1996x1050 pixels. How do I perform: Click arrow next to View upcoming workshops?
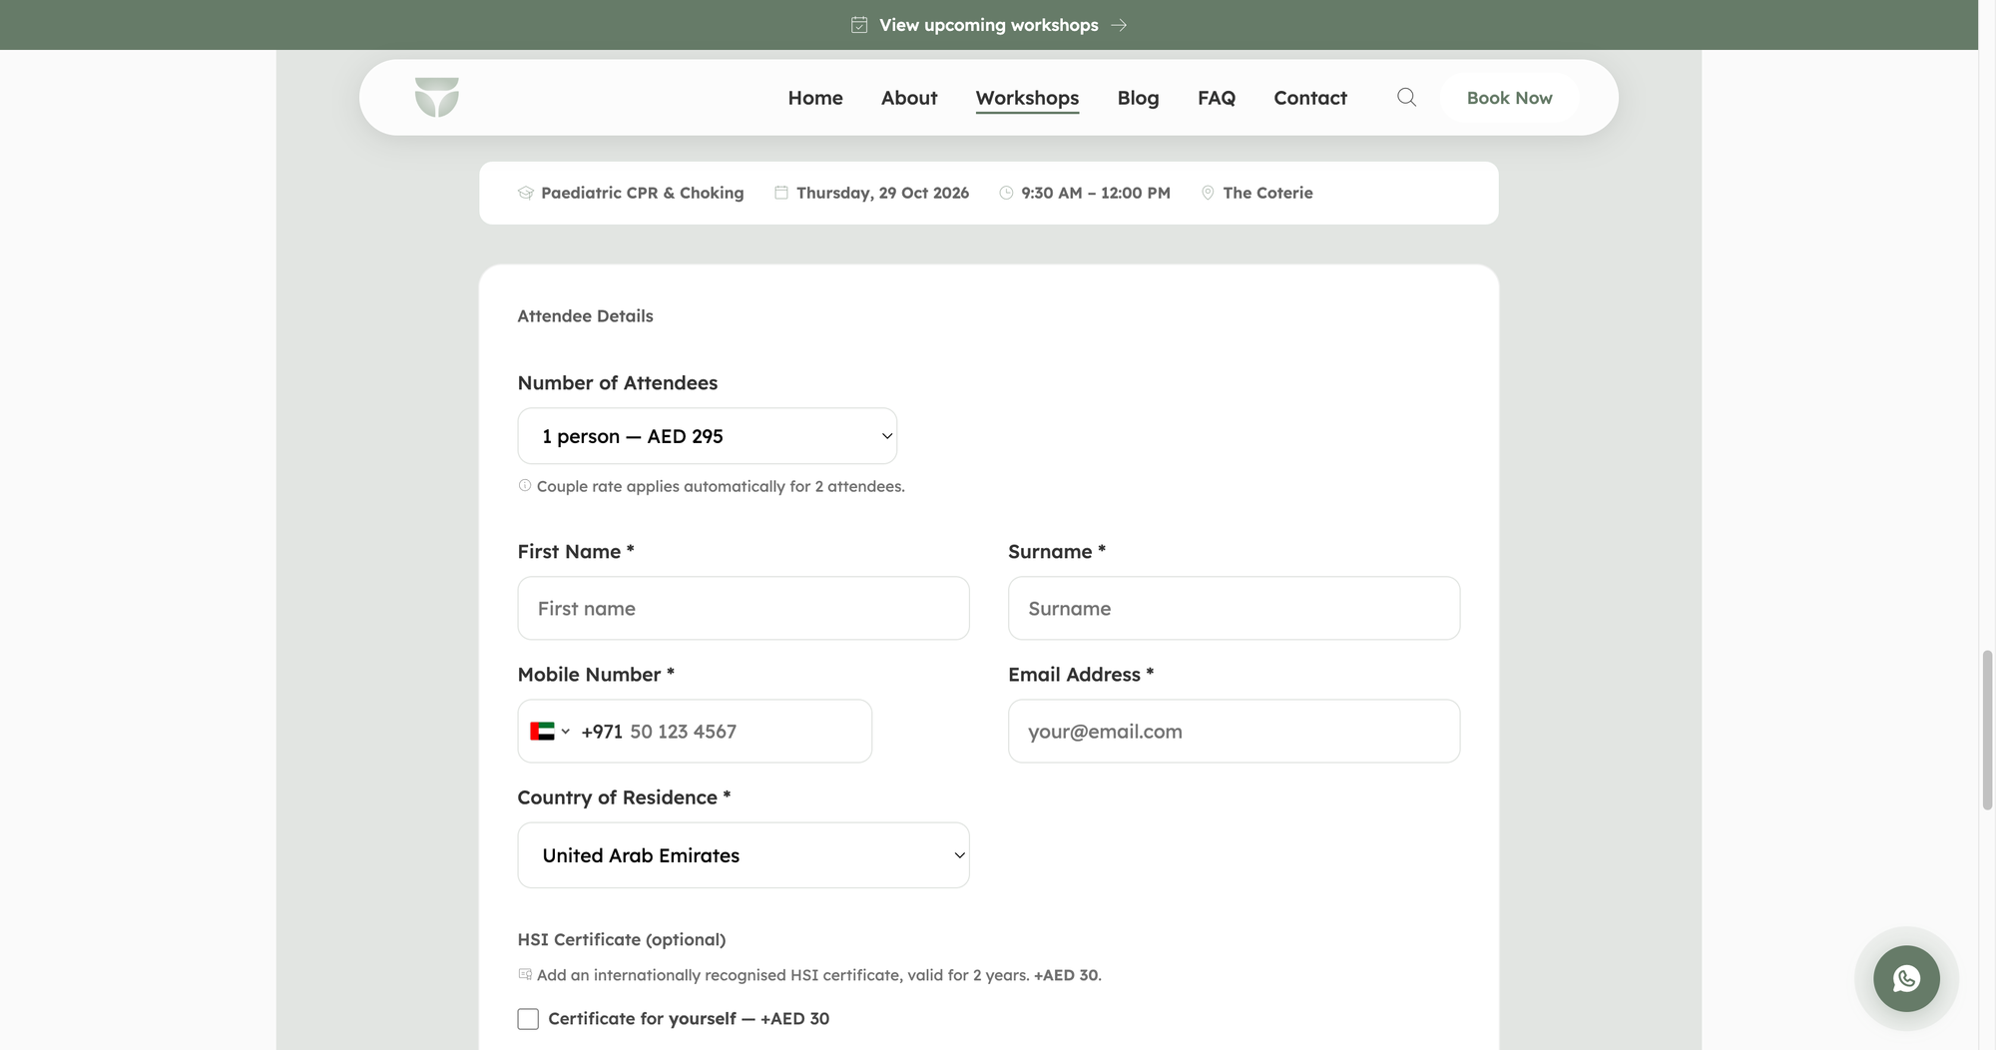(x=1119, y=25)
